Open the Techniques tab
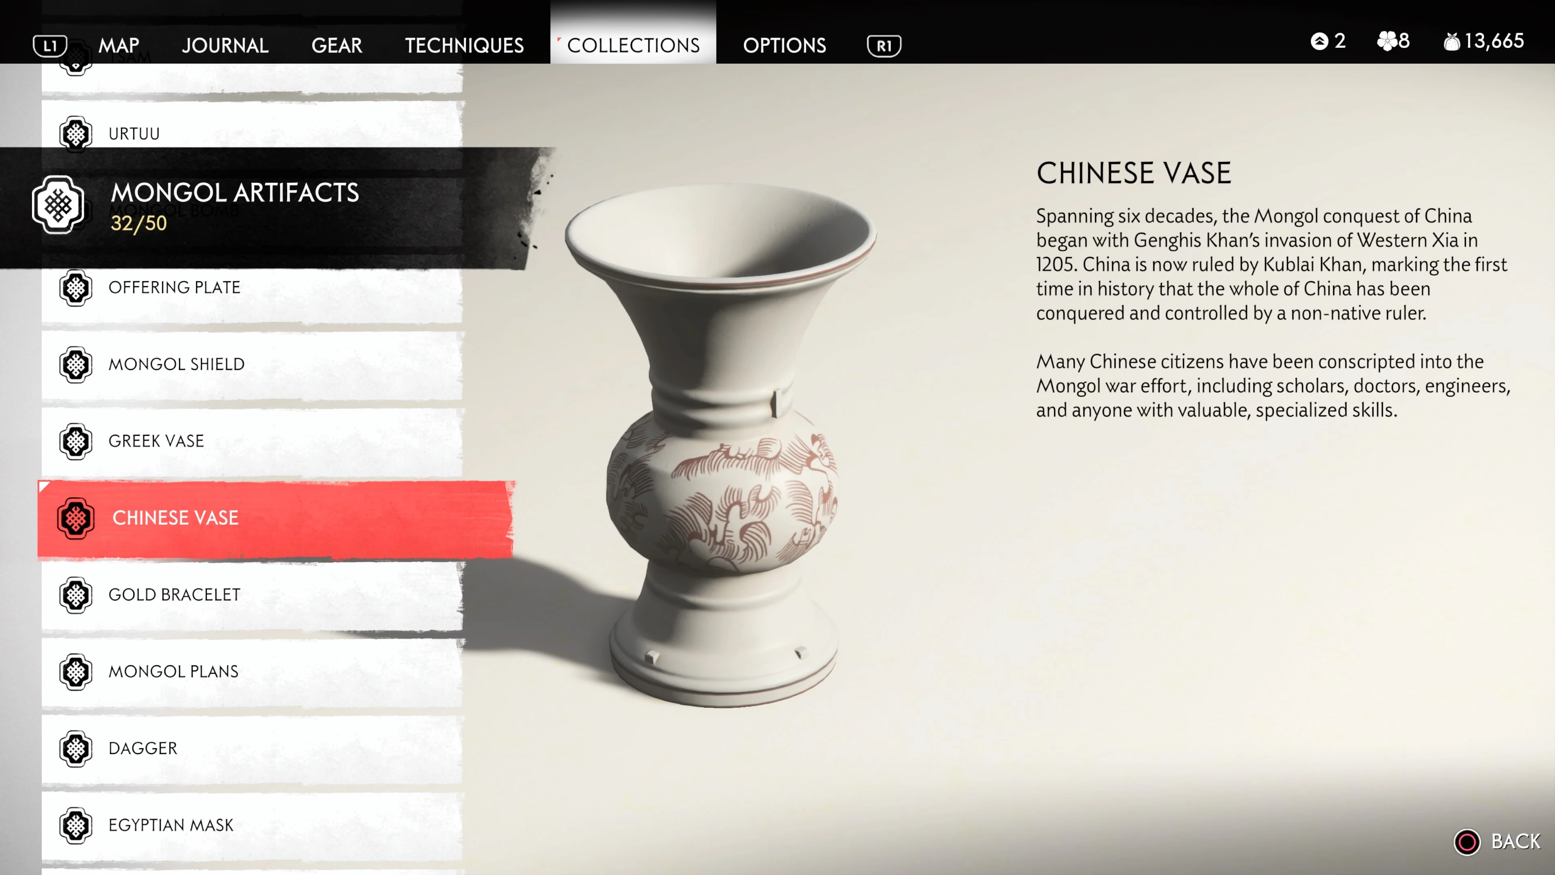 coord(464,45)
